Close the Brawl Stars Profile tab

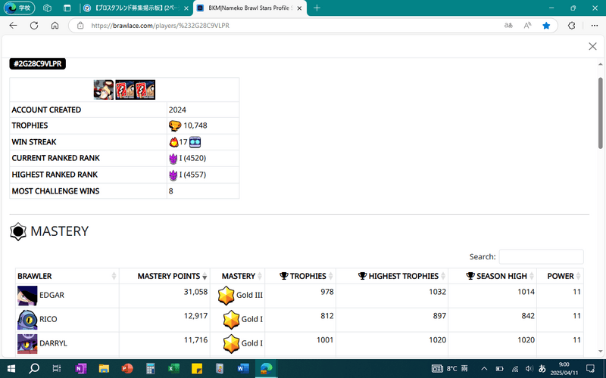pyautogui.click(x=299, y=8)
